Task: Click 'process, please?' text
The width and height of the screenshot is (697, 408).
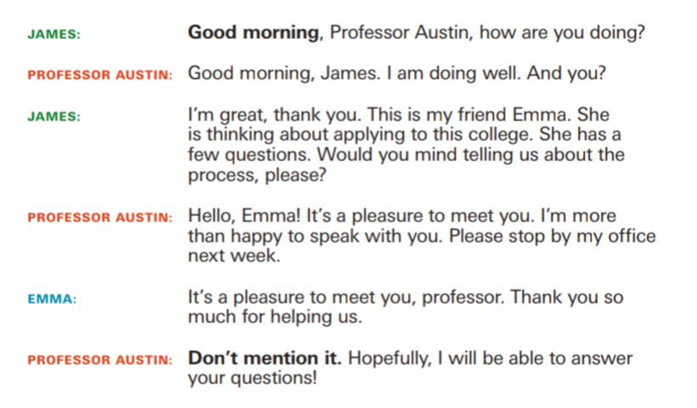Action: point(257,175)
